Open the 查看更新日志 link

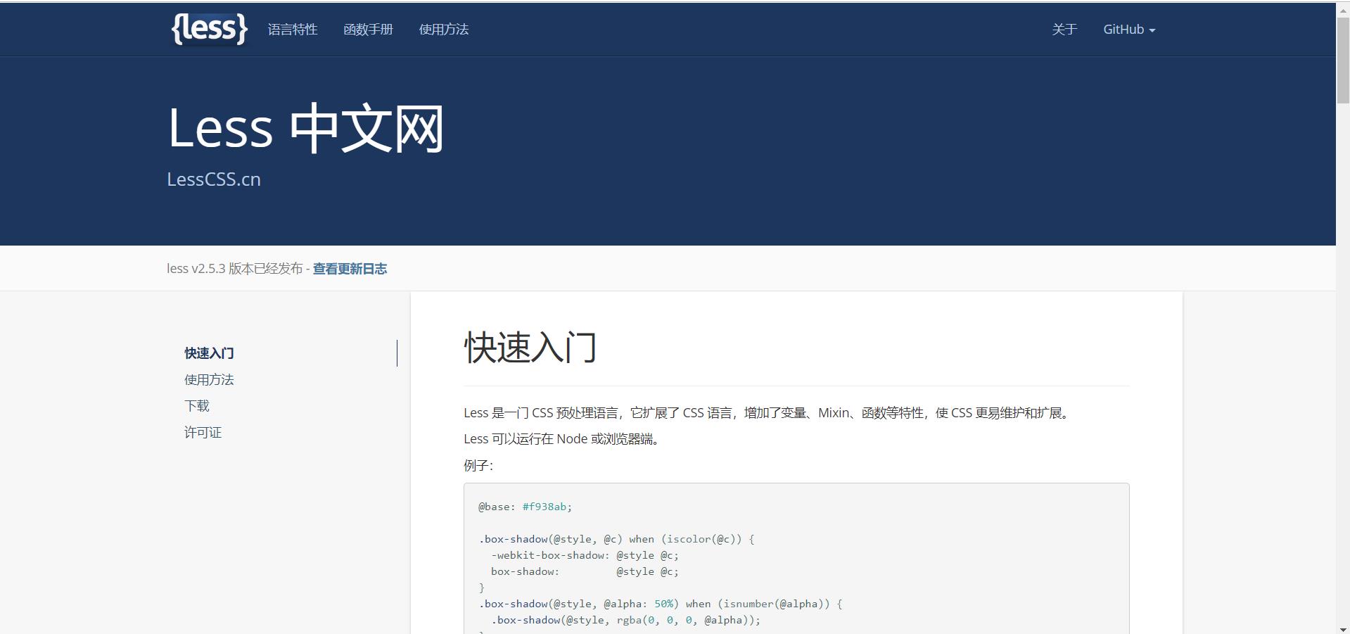(x=350, y=269)
